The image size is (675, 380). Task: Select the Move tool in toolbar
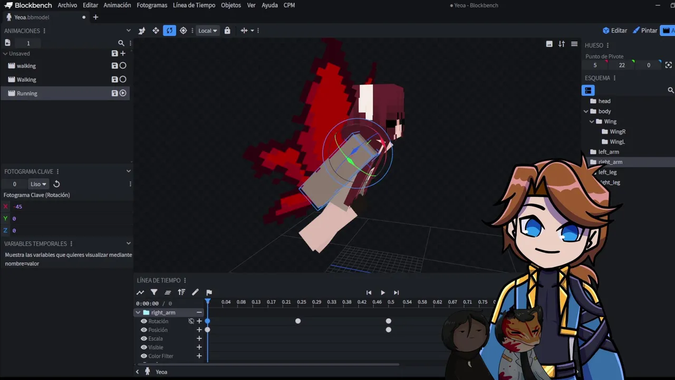(x=156, y=31)
